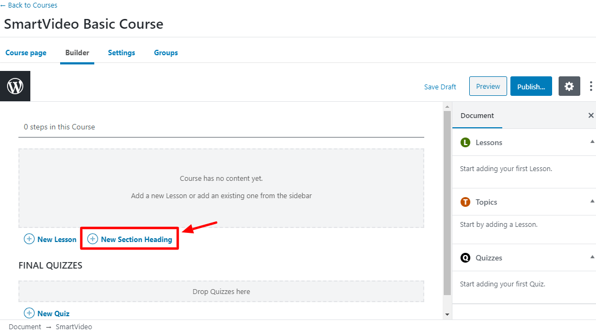The image size is (596, 333).
Task: Open settings via the gear icon
Action: tap(569, 86)
